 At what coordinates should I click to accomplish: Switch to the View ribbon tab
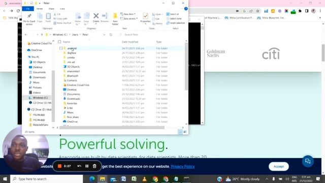coord(62,9)
